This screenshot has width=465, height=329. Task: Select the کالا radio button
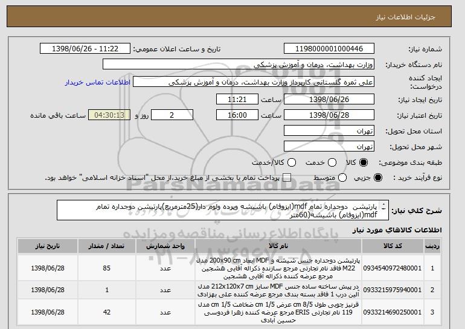(364, 162)
